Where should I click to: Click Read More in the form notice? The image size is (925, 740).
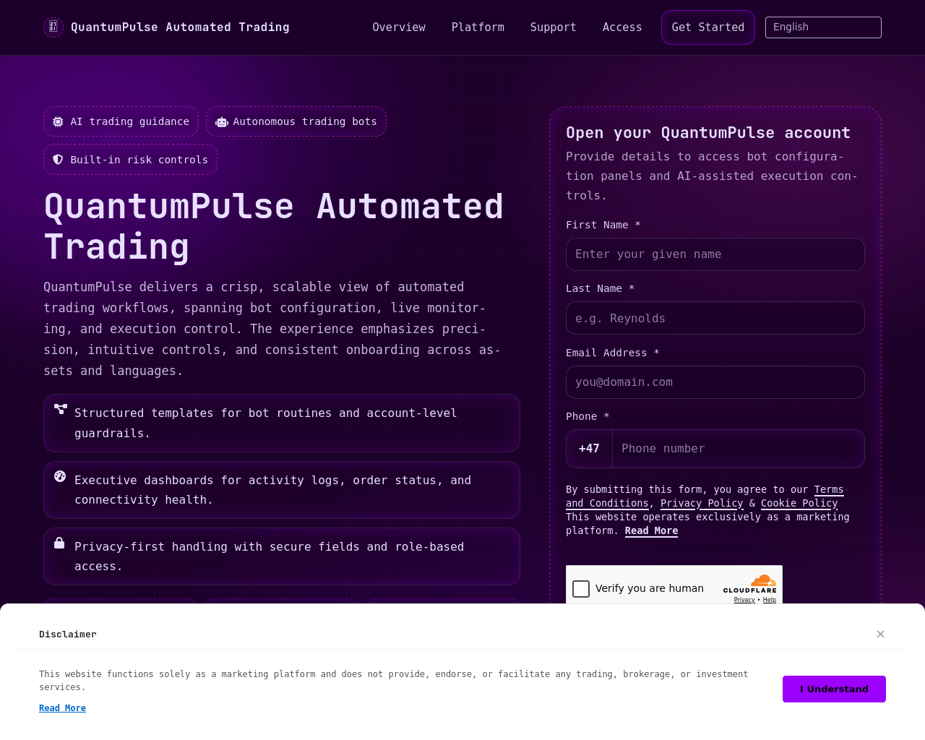click(651, 531)
